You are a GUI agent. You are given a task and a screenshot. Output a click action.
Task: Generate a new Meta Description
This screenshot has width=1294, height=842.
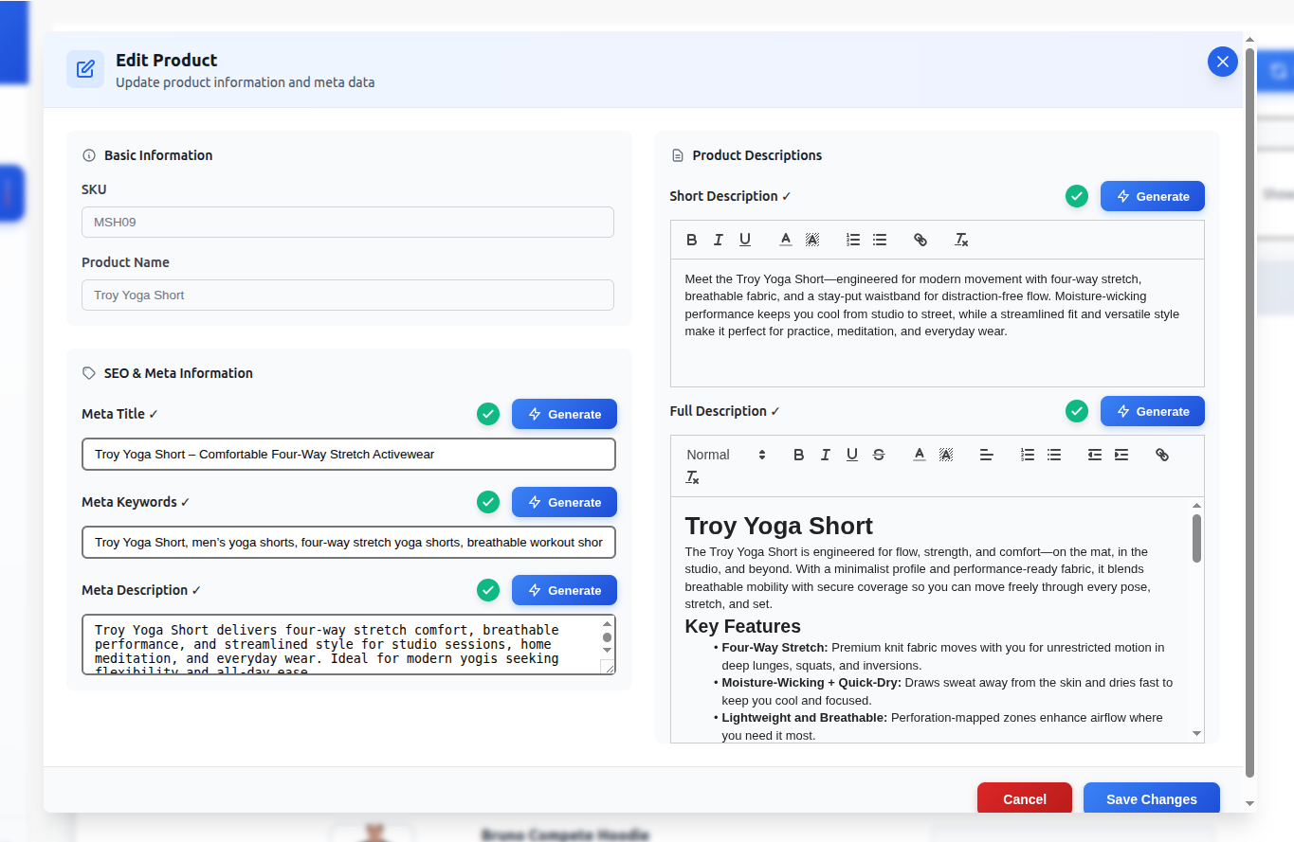564,590
